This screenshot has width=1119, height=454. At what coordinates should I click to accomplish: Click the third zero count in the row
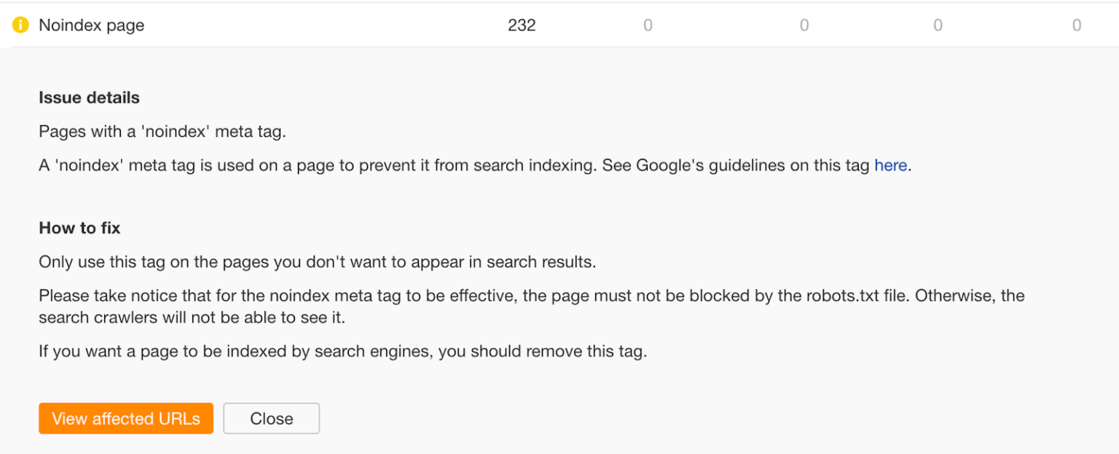[x=938, y=24]
